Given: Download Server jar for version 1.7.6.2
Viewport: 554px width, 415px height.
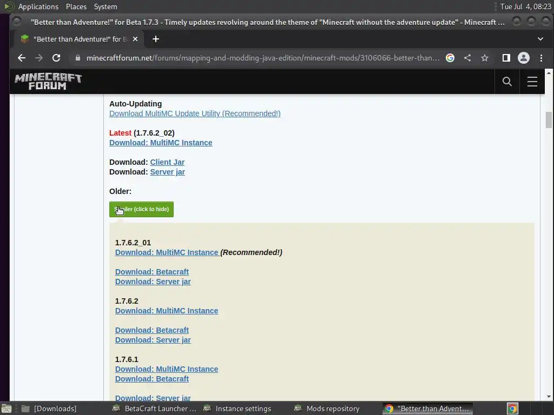Looking at the screenshot, I should [153, 340].
